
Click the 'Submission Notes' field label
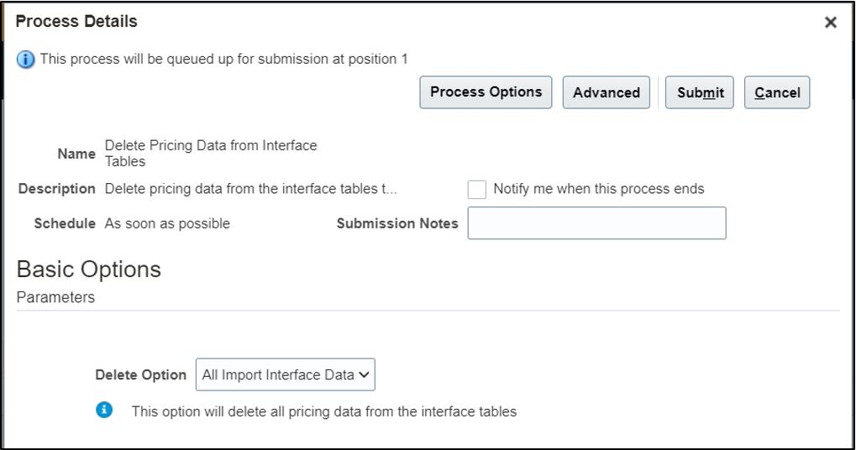click(397, 224)
